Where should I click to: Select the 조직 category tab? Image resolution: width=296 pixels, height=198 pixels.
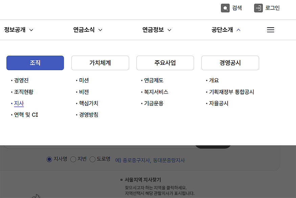[x=35, y=63]
